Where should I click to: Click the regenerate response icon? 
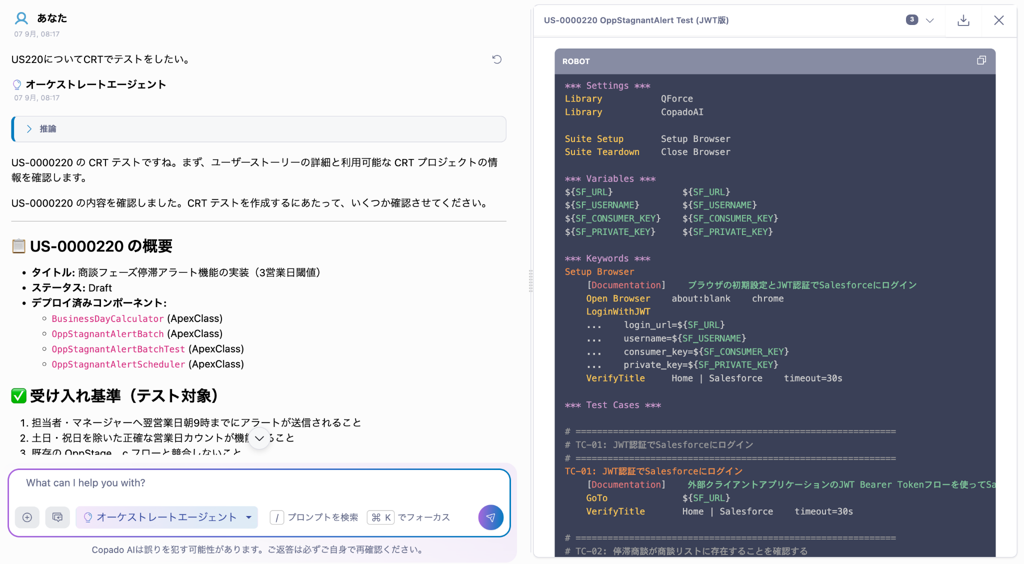click(496, 59)
